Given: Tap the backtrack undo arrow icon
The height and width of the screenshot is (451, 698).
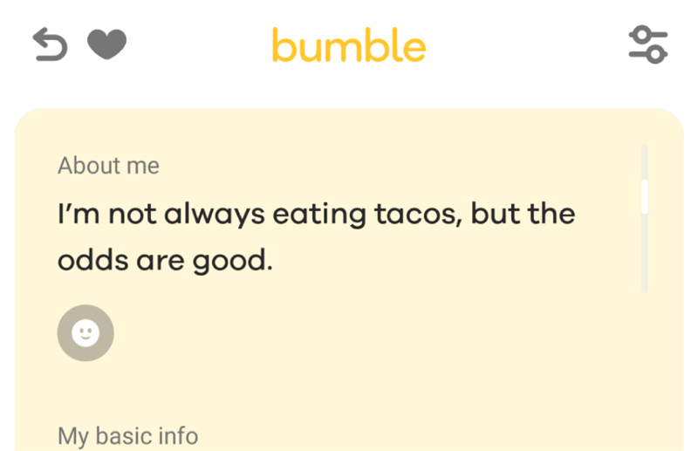Looking at the screenshot, I should [50, 44].
